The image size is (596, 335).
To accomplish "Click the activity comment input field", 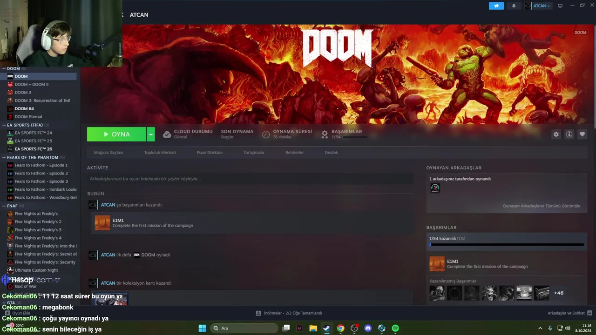I will (250, 179).
